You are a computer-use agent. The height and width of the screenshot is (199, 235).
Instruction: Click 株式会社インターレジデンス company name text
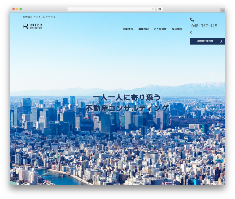point(39,17)
